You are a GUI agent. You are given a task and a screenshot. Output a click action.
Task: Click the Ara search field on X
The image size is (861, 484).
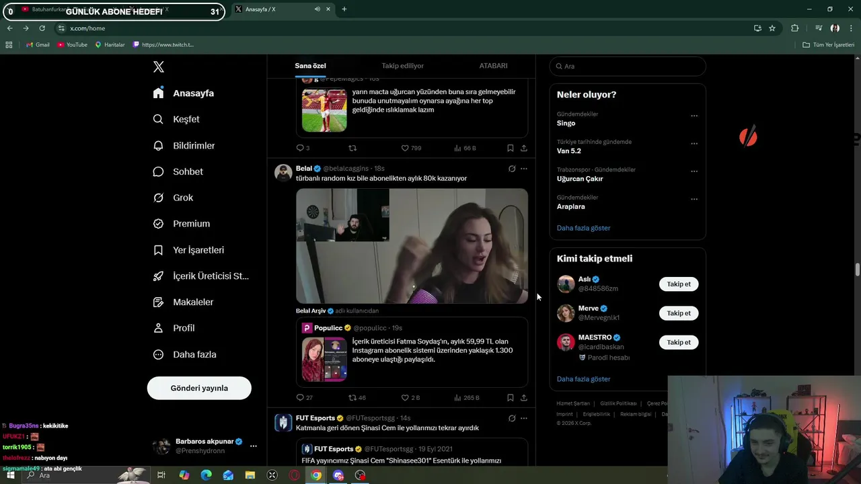point(628,66)
